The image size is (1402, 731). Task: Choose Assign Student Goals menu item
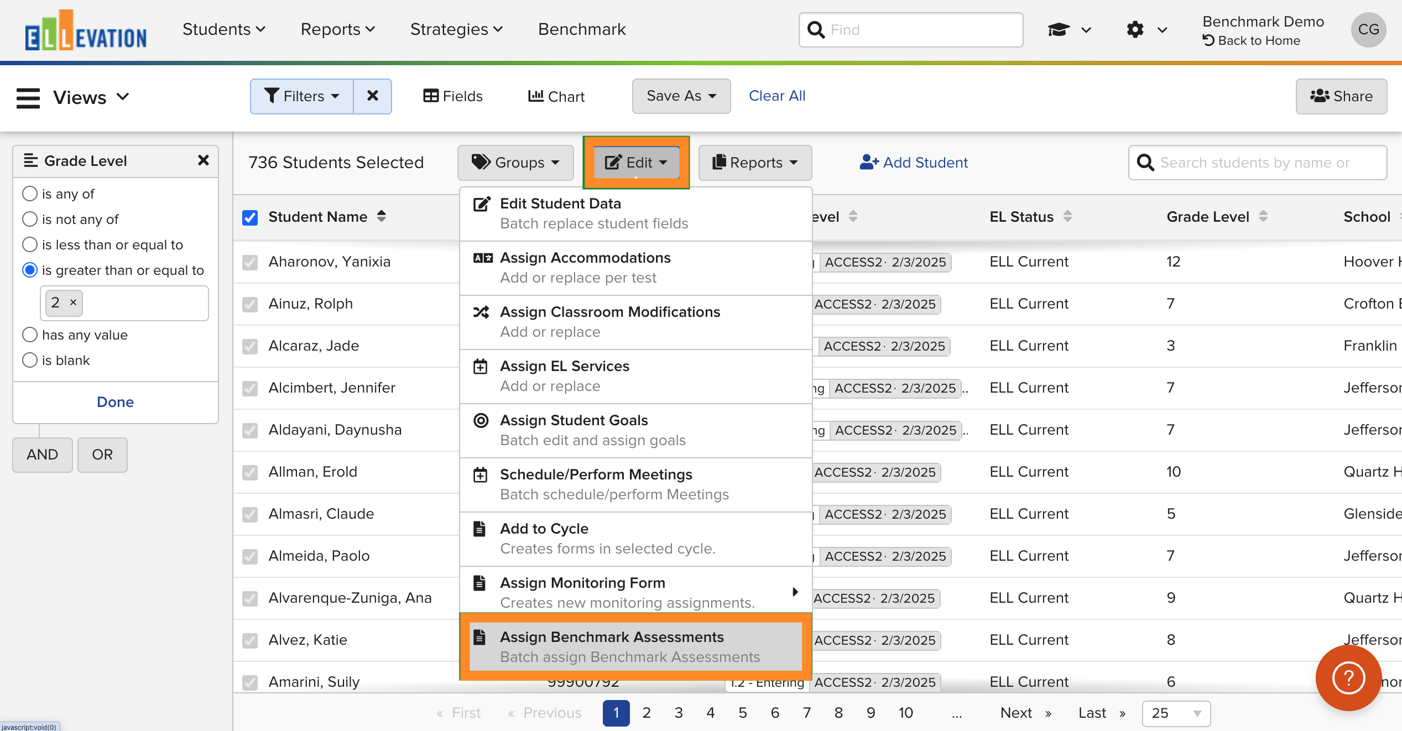[636, 430]
